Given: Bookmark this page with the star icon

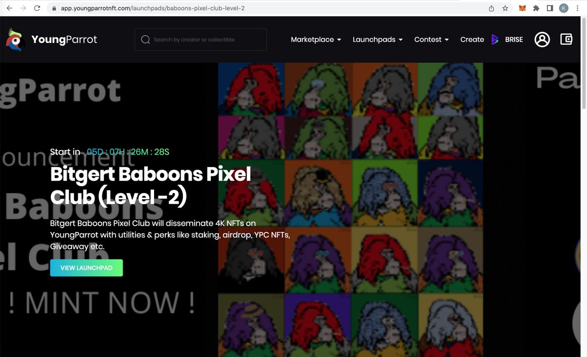Looking at the screenshot, I should point(506,8).
